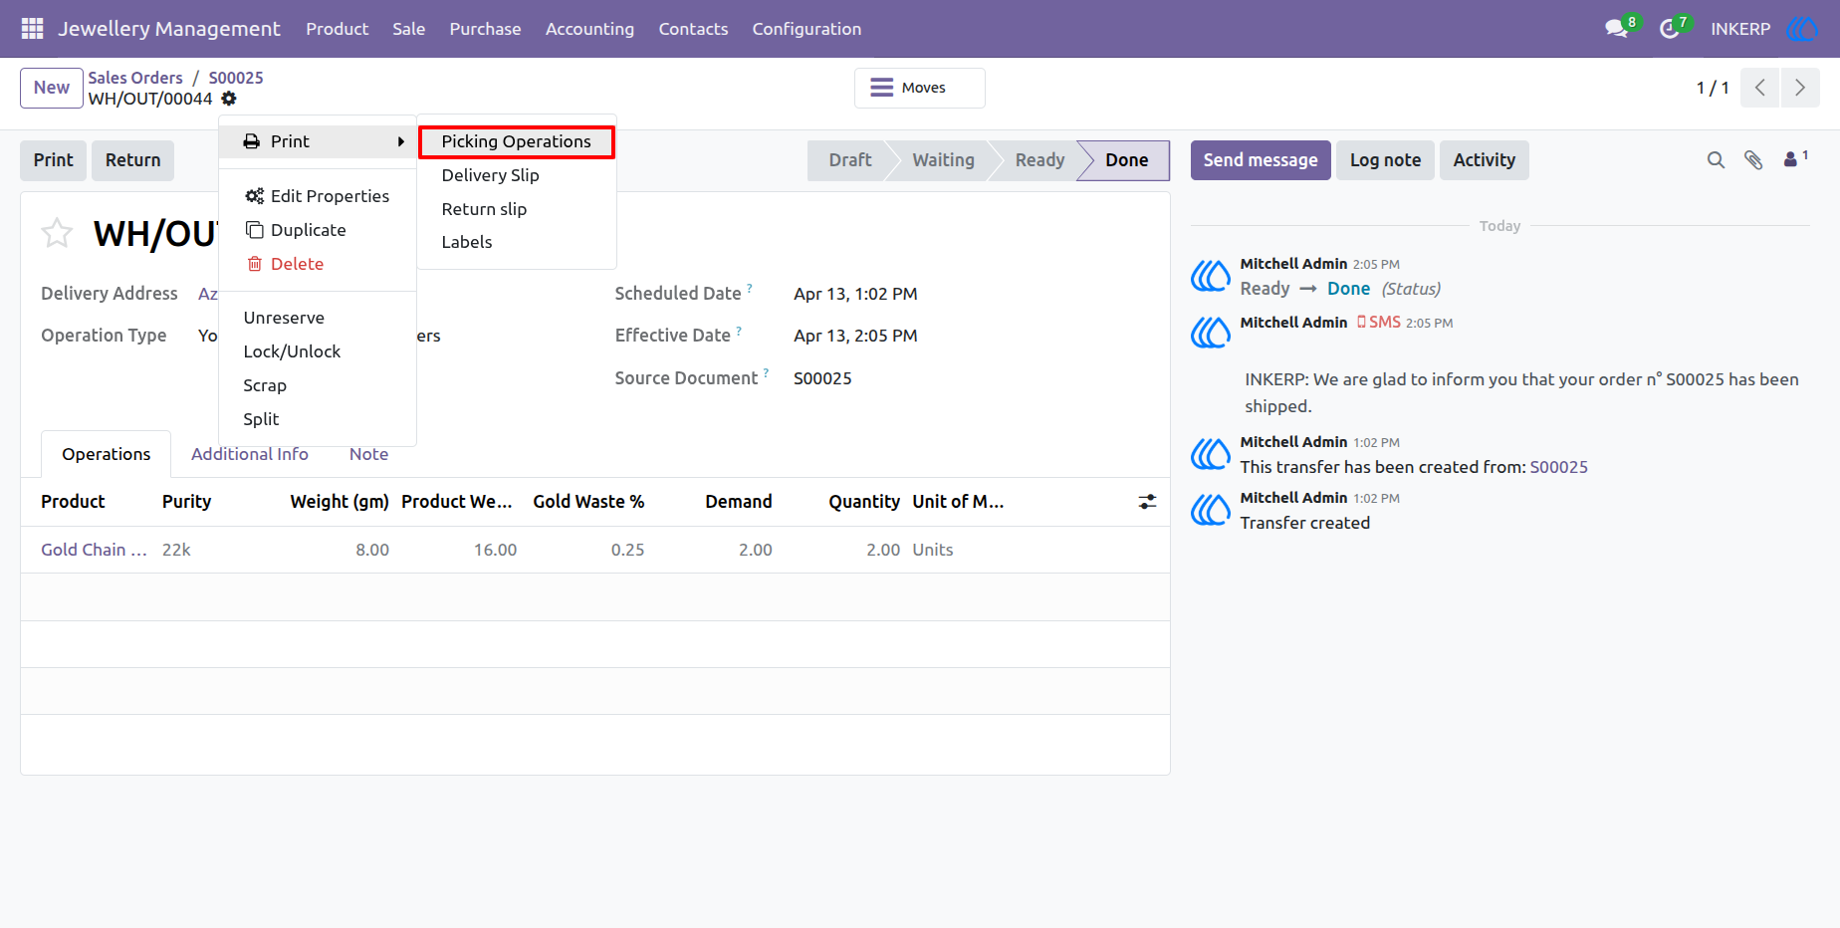This screenshot has width=1840, height=928.
Task: Open the Gold Chain product link
Action: tap(94, 550)
